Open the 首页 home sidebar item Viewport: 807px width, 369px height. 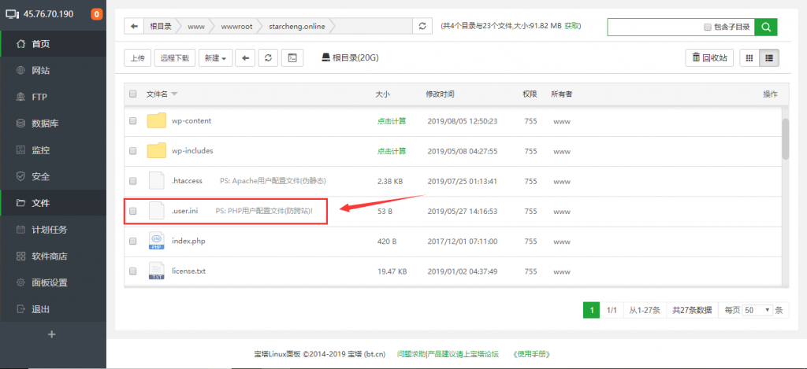tap(53, 44)
